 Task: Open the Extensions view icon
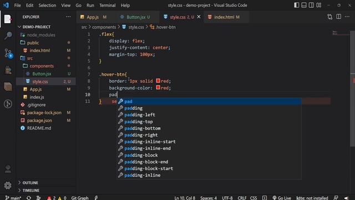click(x=8, y=87)
